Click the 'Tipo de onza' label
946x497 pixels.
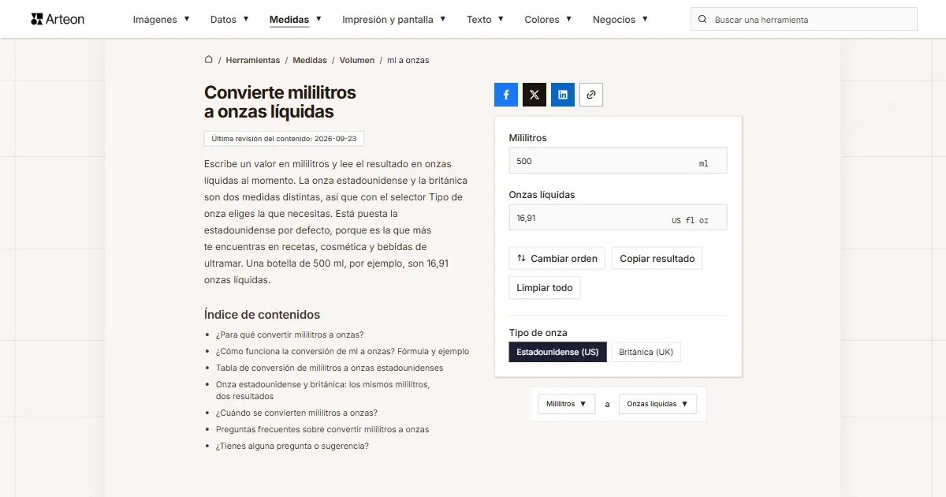coord(538,333)
